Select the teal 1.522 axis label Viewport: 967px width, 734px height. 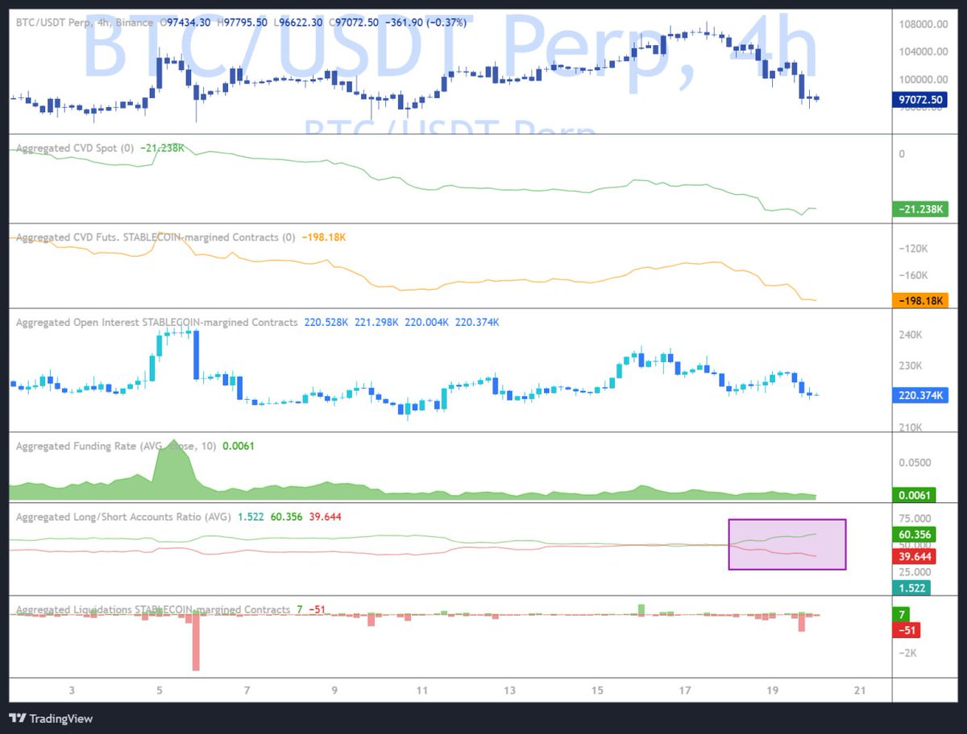click(x=911, y=588)
